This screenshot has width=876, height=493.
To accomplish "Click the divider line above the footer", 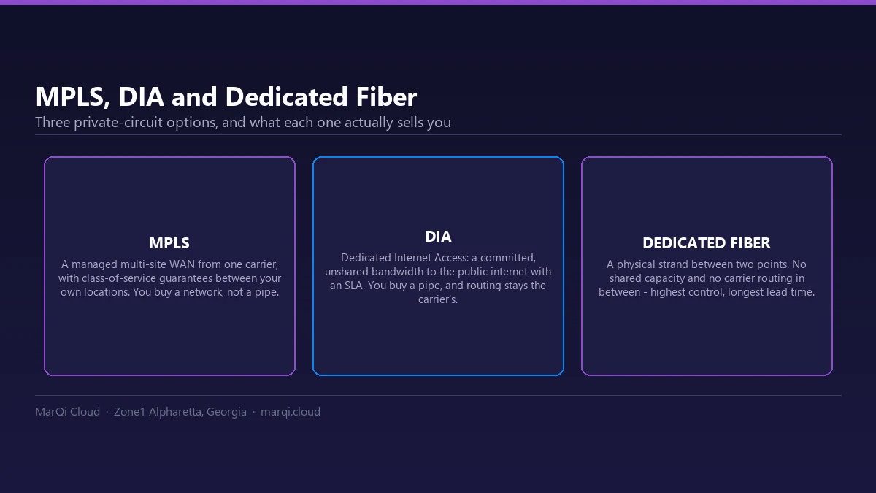I will click(438, 395).
